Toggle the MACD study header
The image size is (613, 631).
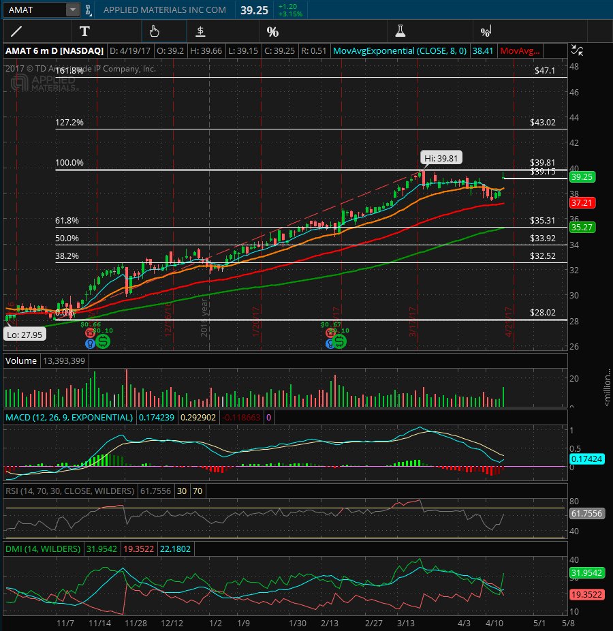tap(69, 417)
